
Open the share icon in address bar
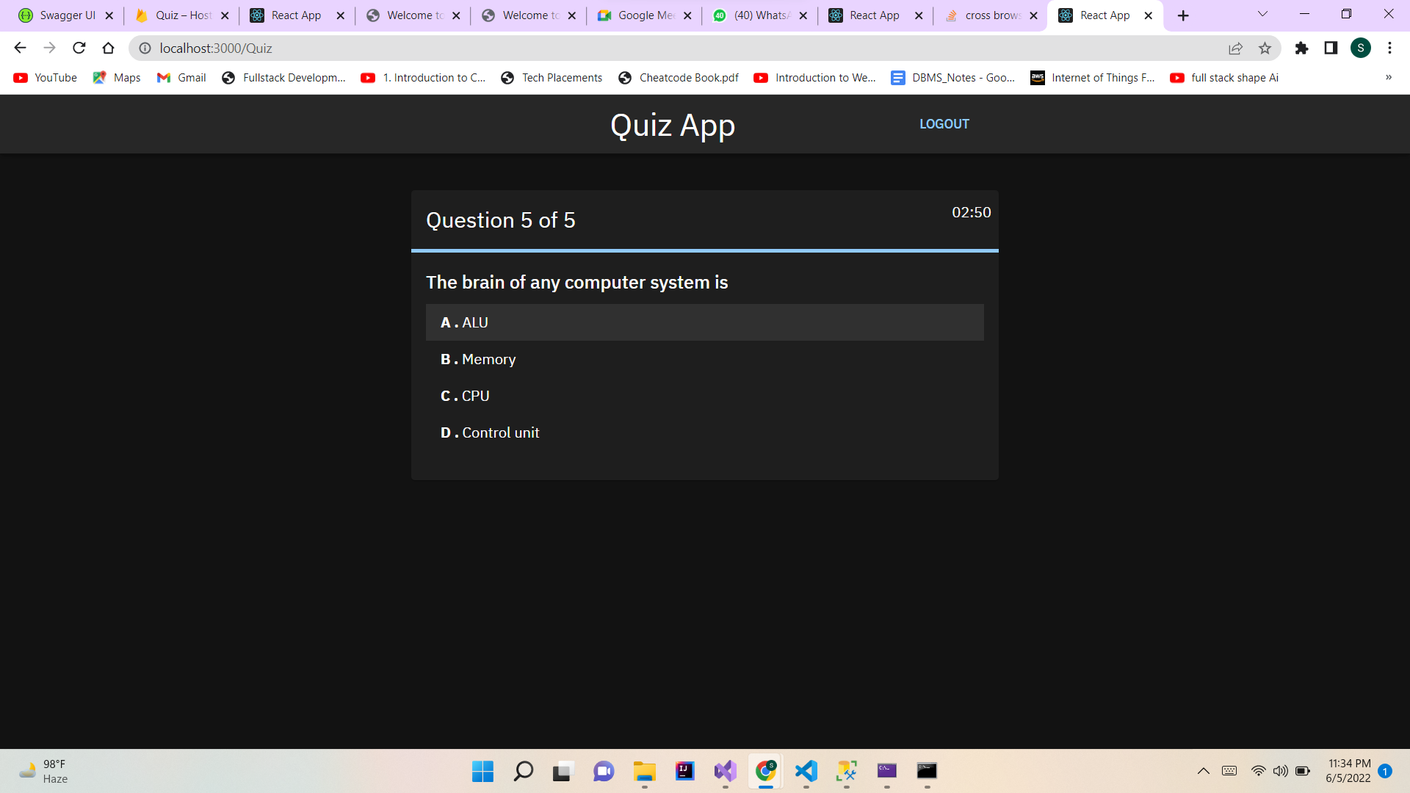tap(1236, 48)
